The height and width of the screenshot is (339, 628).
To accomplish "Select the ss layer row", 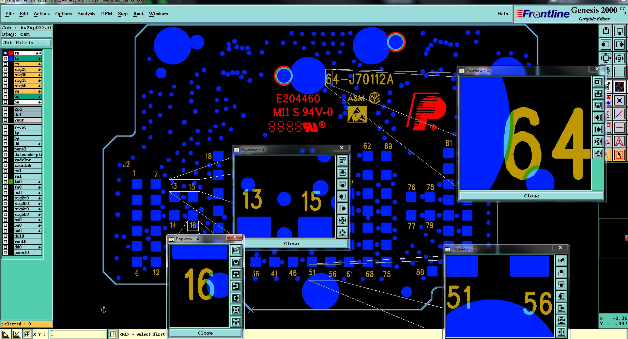I will pos(28,91).
